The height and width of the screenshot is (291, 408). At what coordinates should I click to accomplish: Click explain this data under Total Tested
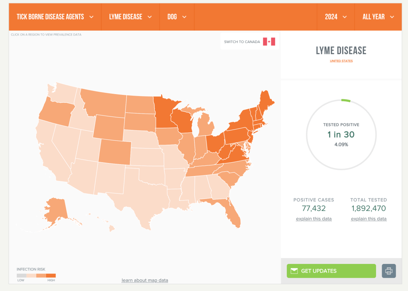pos(369,218)
